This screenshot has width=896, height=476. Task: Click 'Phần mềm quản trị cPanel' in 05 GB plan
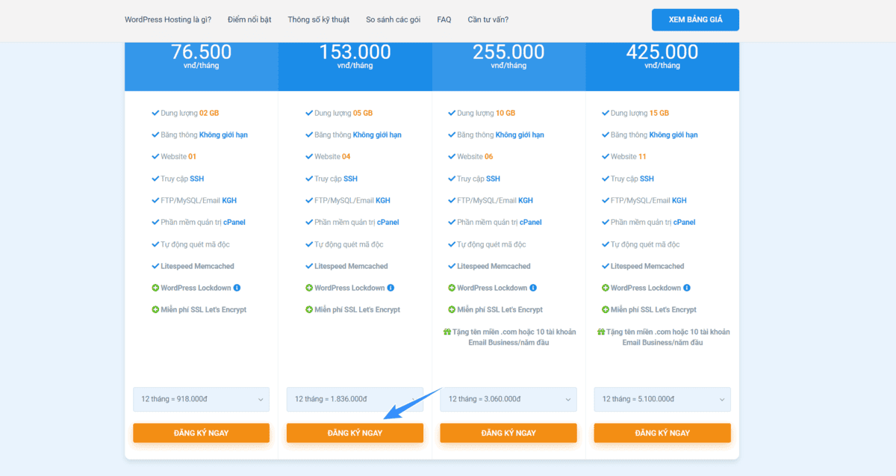pyautogui.click(x=357, y=222)
